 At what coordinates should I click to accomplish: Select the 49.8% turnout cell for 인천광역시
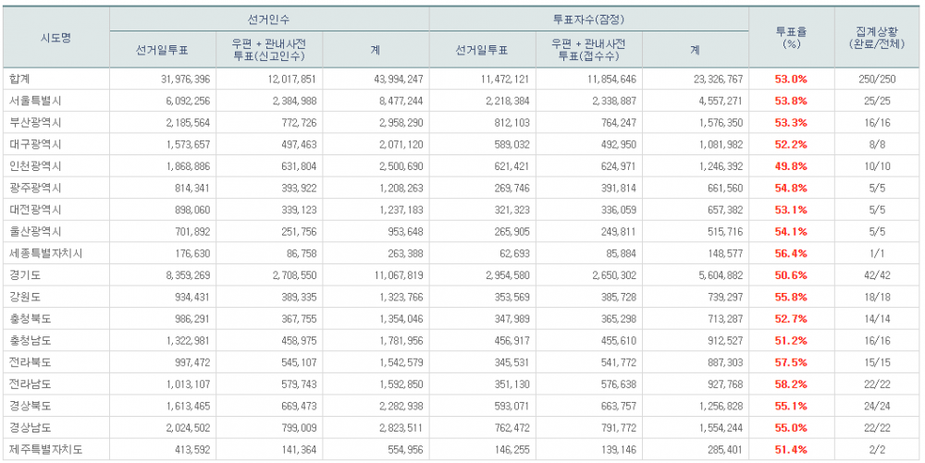pyautogui.click(x=791, y=166)
